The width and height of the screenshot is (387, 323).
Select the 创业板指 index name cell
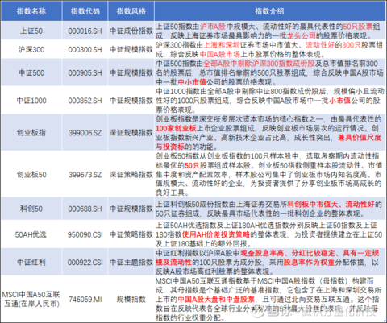coord(31,132)
